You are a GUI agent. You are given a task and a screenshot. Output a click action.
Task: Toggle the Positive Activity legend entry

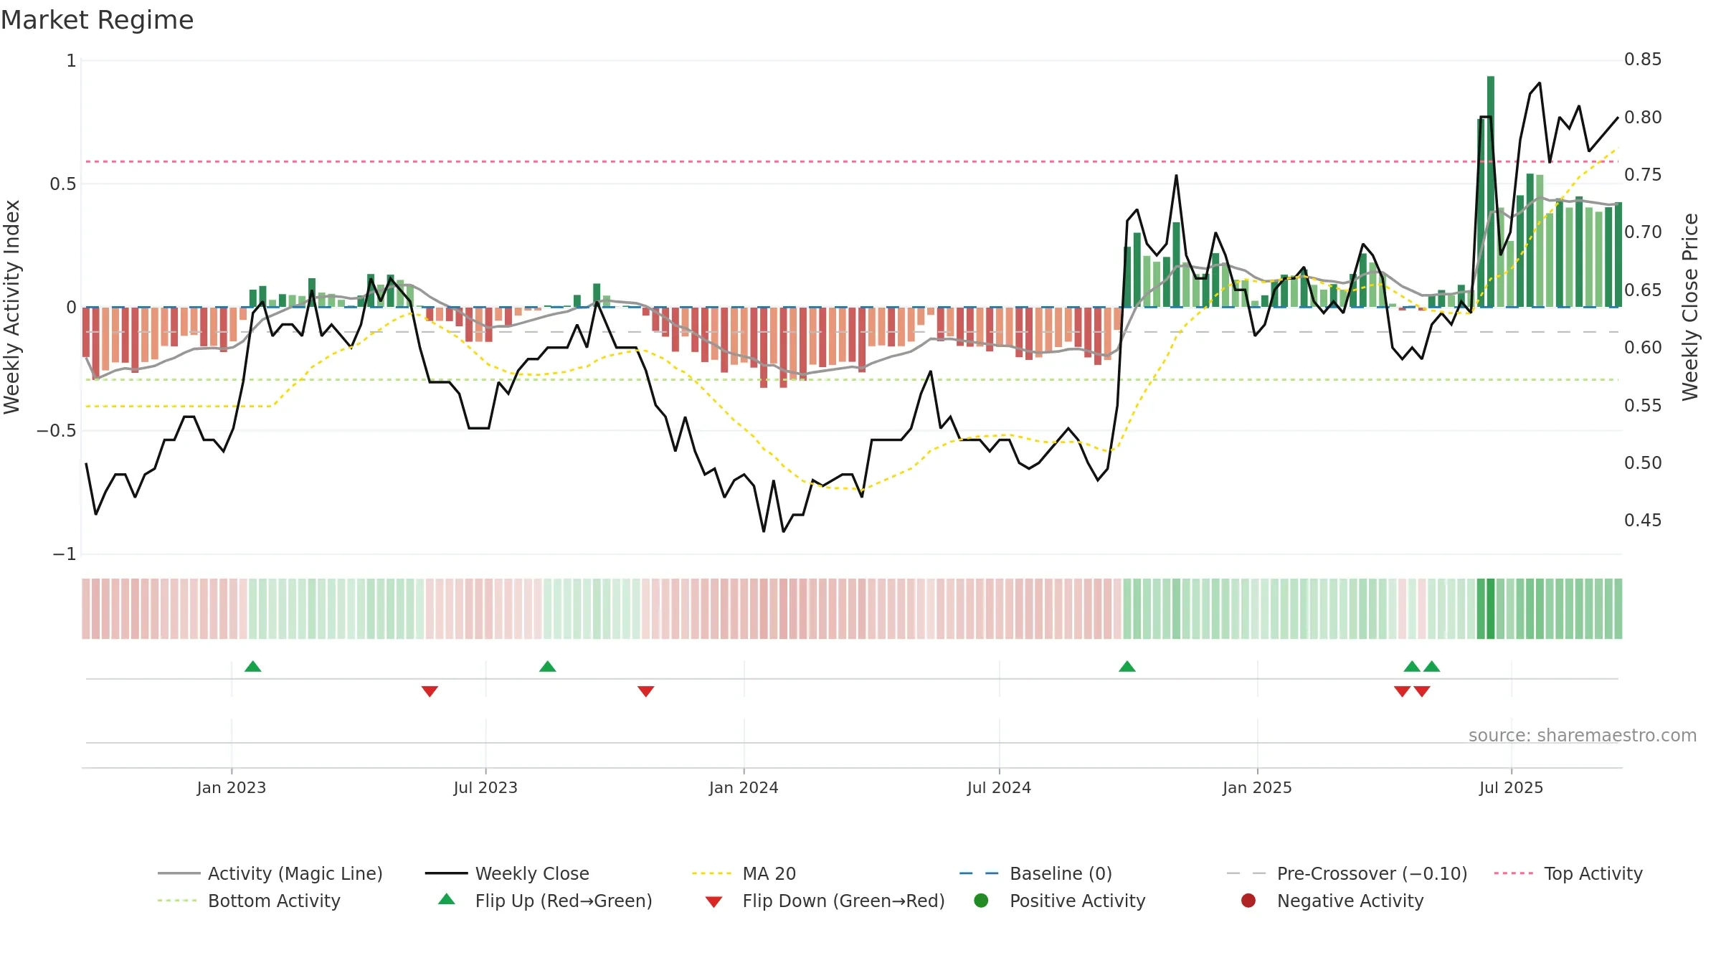pyautogui.click(x=1059, y=901)
